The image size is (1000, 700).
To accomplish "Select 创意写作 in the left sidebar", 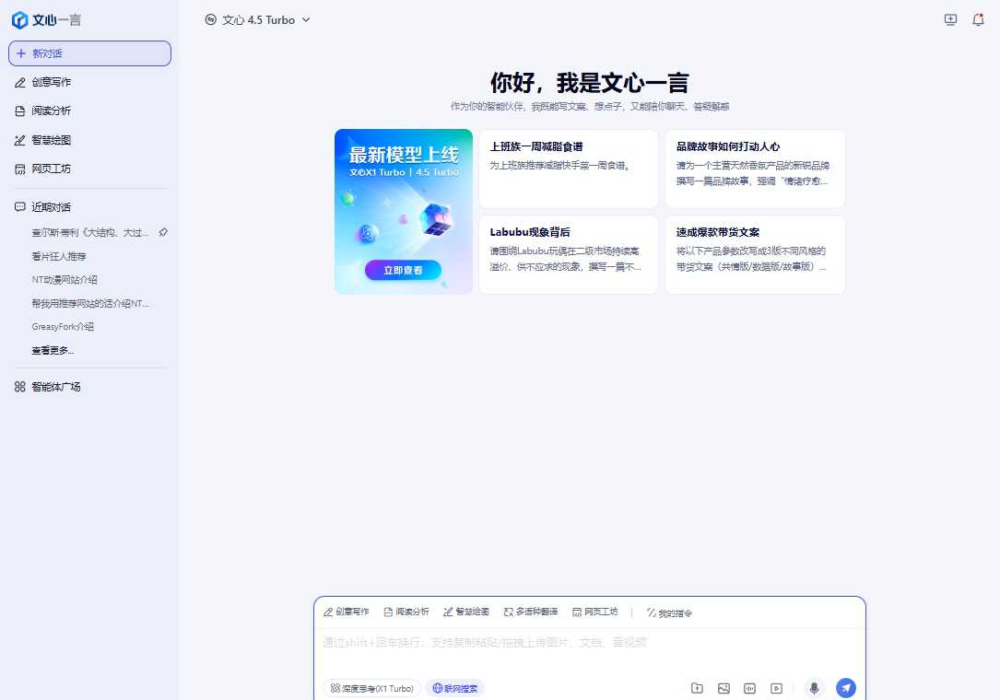I will (50, 82).
